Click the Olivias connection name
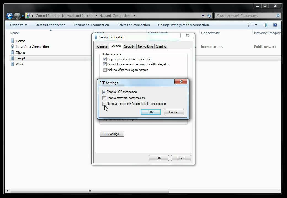The height and width of the screenshot is (198, 287). tap(20, 53)
